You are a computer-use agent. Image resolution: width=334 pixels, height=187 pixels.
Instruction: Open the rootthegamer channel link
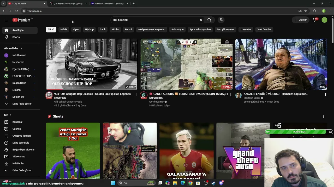click(156, 102)
